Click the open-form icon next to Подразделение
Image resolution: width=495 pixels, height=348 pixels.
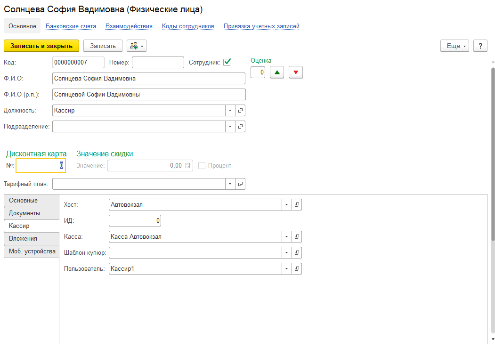click(240, 127)
